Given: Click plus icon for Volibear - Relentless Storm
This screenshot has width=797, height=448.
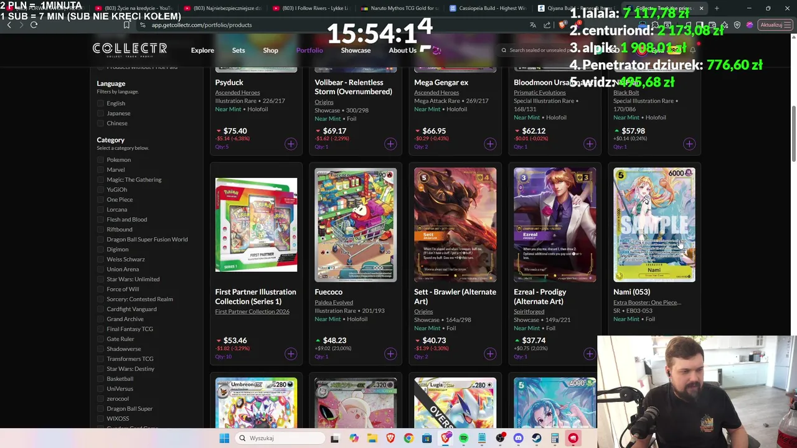Looking at the screenshot, I should (x=390, y=144).
